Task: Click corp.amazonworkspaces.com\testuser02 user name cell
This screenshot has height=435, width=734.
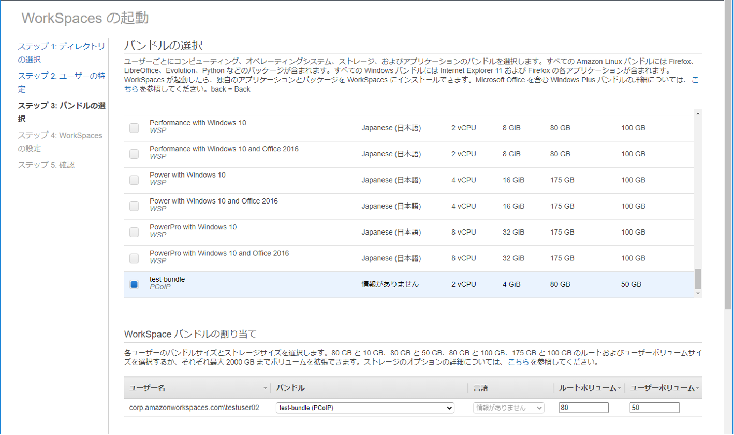Action: (x=194, y=408)
